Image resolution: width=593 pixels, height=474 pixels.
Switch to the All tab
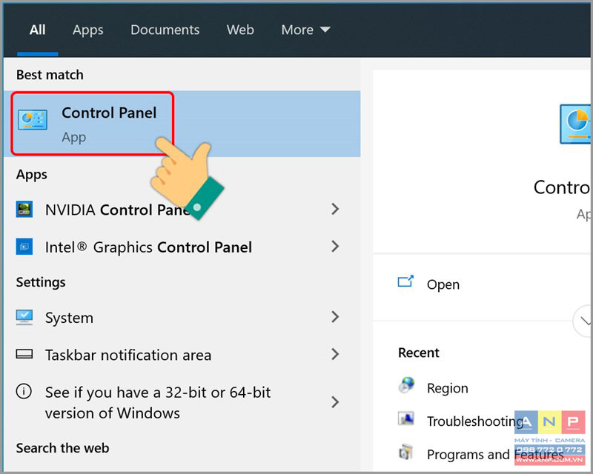pos(38,30)
